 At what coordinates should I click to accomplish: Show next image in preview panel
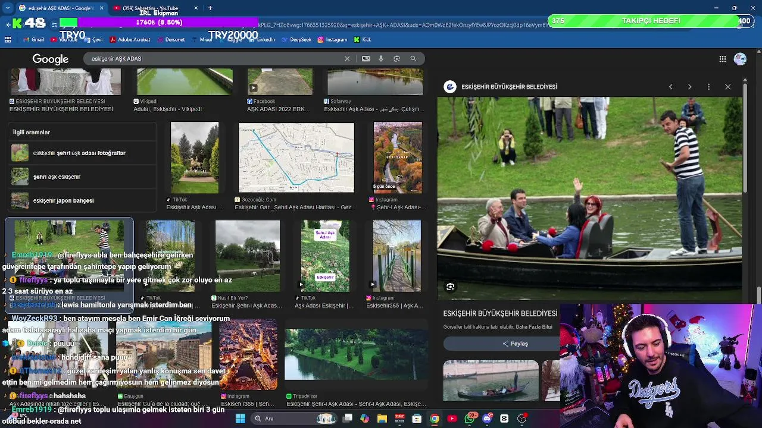[x=689, y=87]
